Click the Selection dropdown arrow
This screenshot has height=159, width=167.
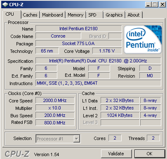click(x=77, y=139)
